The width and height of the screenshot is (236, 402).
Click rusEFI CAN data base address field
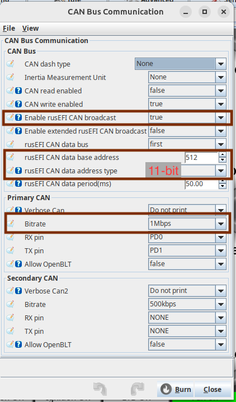click(201, 158)
